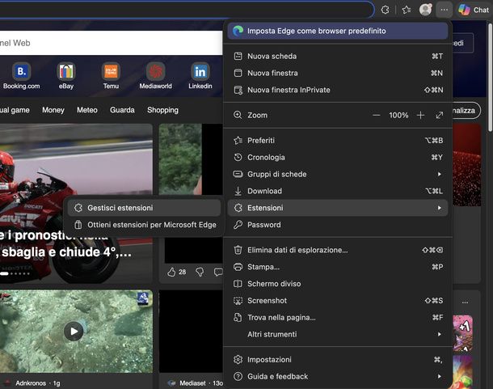Open Trova nella pagina
Screen dimensions: 493x389
pos(338,318)
